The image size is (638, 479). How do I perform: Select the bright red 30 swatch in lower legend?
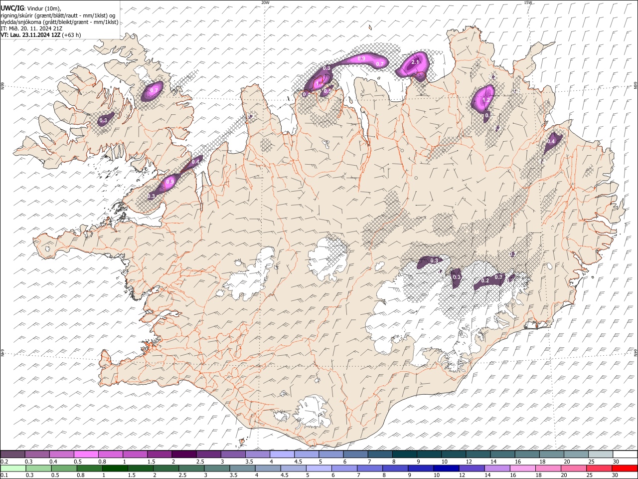coord(624,468)
